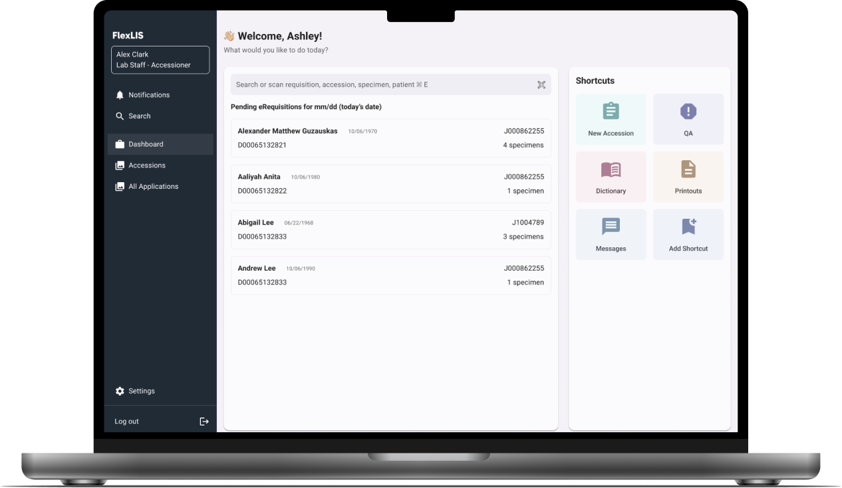Click the 3 specimens count

tap(523, 237)
